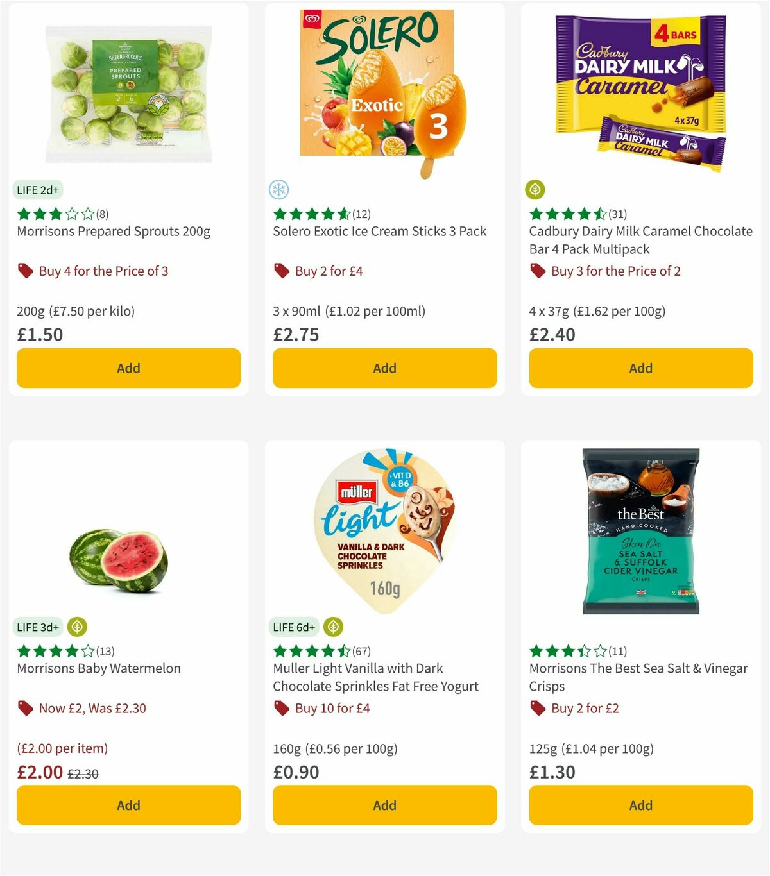Image resolution: width=770 pixels, height=876 pixels.
Task: Click the red offer tag icon on sprouts deal
Action: [26, 271]
